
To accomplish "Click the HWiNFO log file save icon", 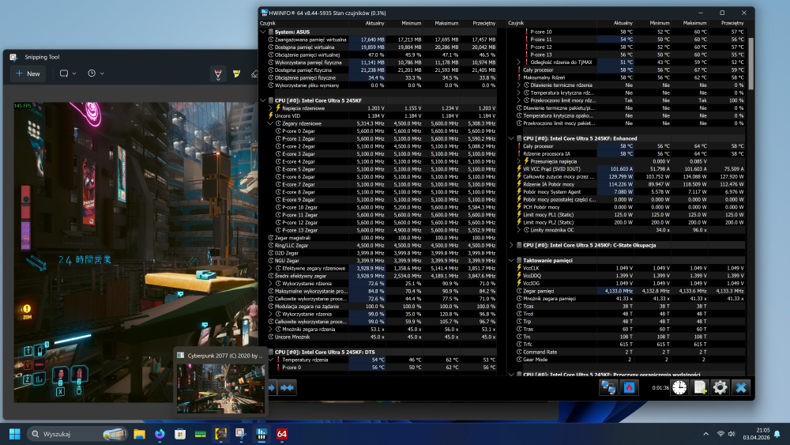I will (x=700, y=387).
